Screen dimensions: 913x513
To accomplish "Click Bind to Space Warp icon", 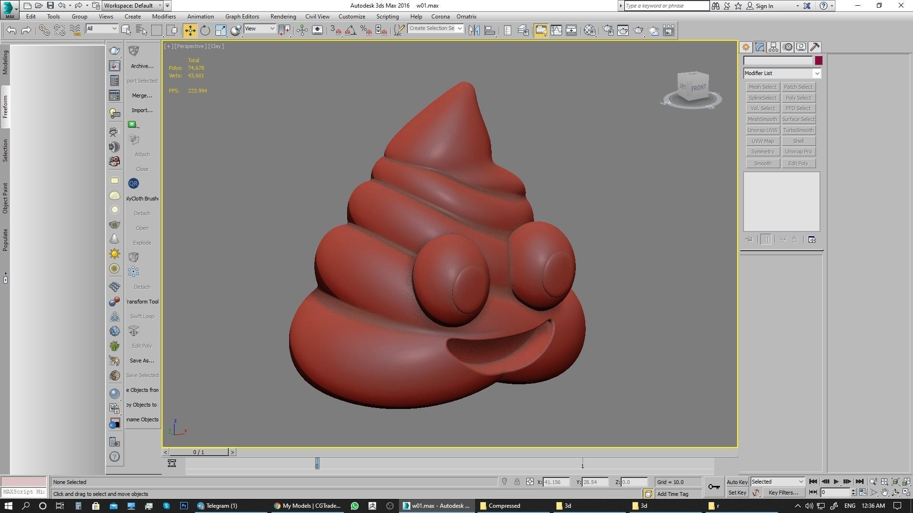I will [75, 30].
